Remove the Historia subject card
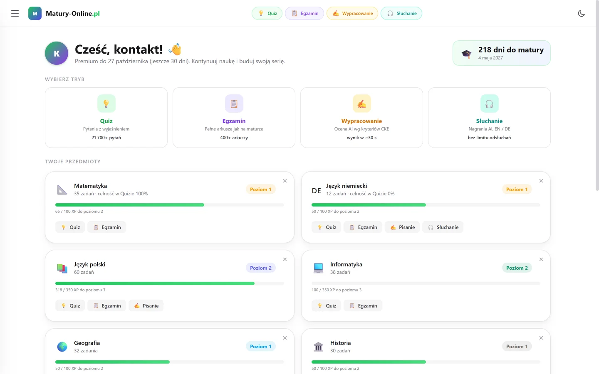The image size is (599, 374). 541,338
